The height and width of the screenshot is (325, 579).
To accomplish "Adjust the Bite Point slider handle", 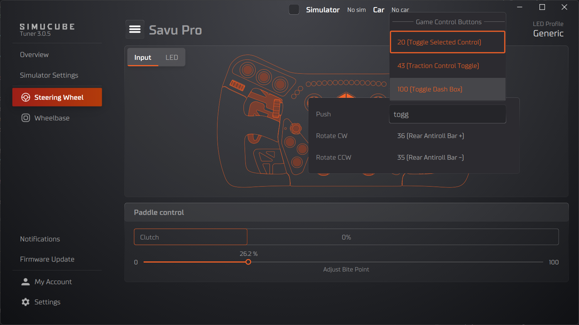I will tap(248, 262).
